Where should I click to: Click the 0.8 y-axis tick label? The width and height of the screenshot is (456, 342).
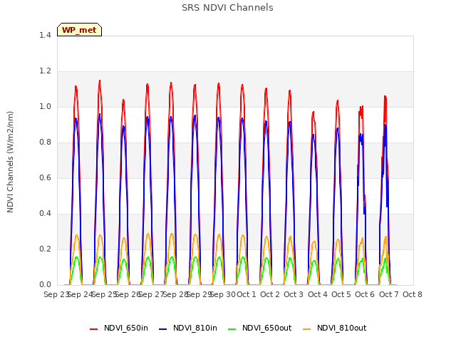click(x=45, y=142)
